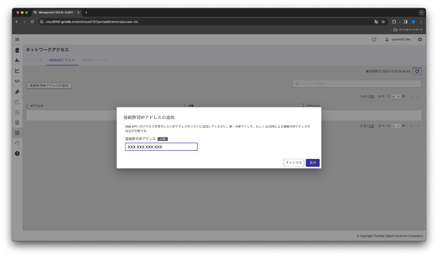Go to next page in lower pagination
Screen dimensions: 438x257
point(418,126)
